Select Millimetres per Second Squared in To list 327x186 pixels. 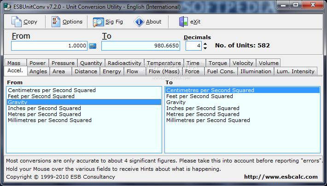click(x=242, y=120)
